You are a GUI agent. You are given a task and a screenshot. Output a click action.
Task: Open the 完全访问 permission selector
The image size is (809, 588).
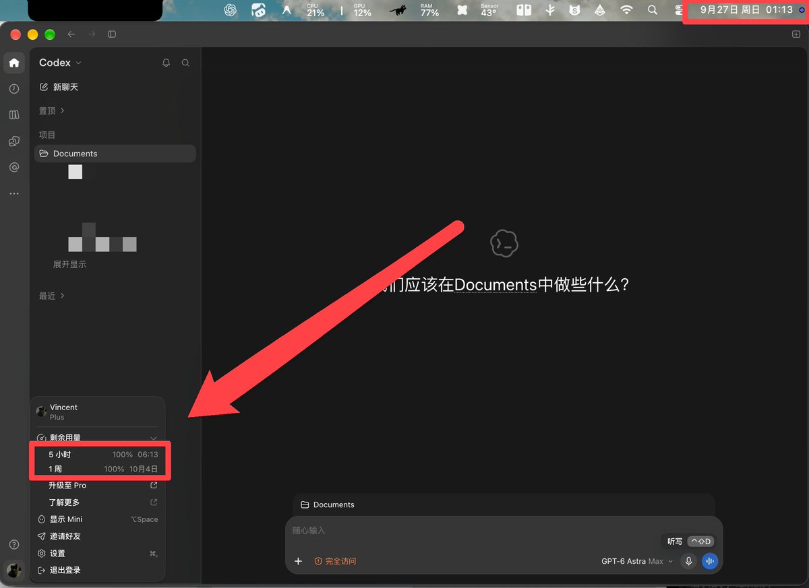coord(335,561)
